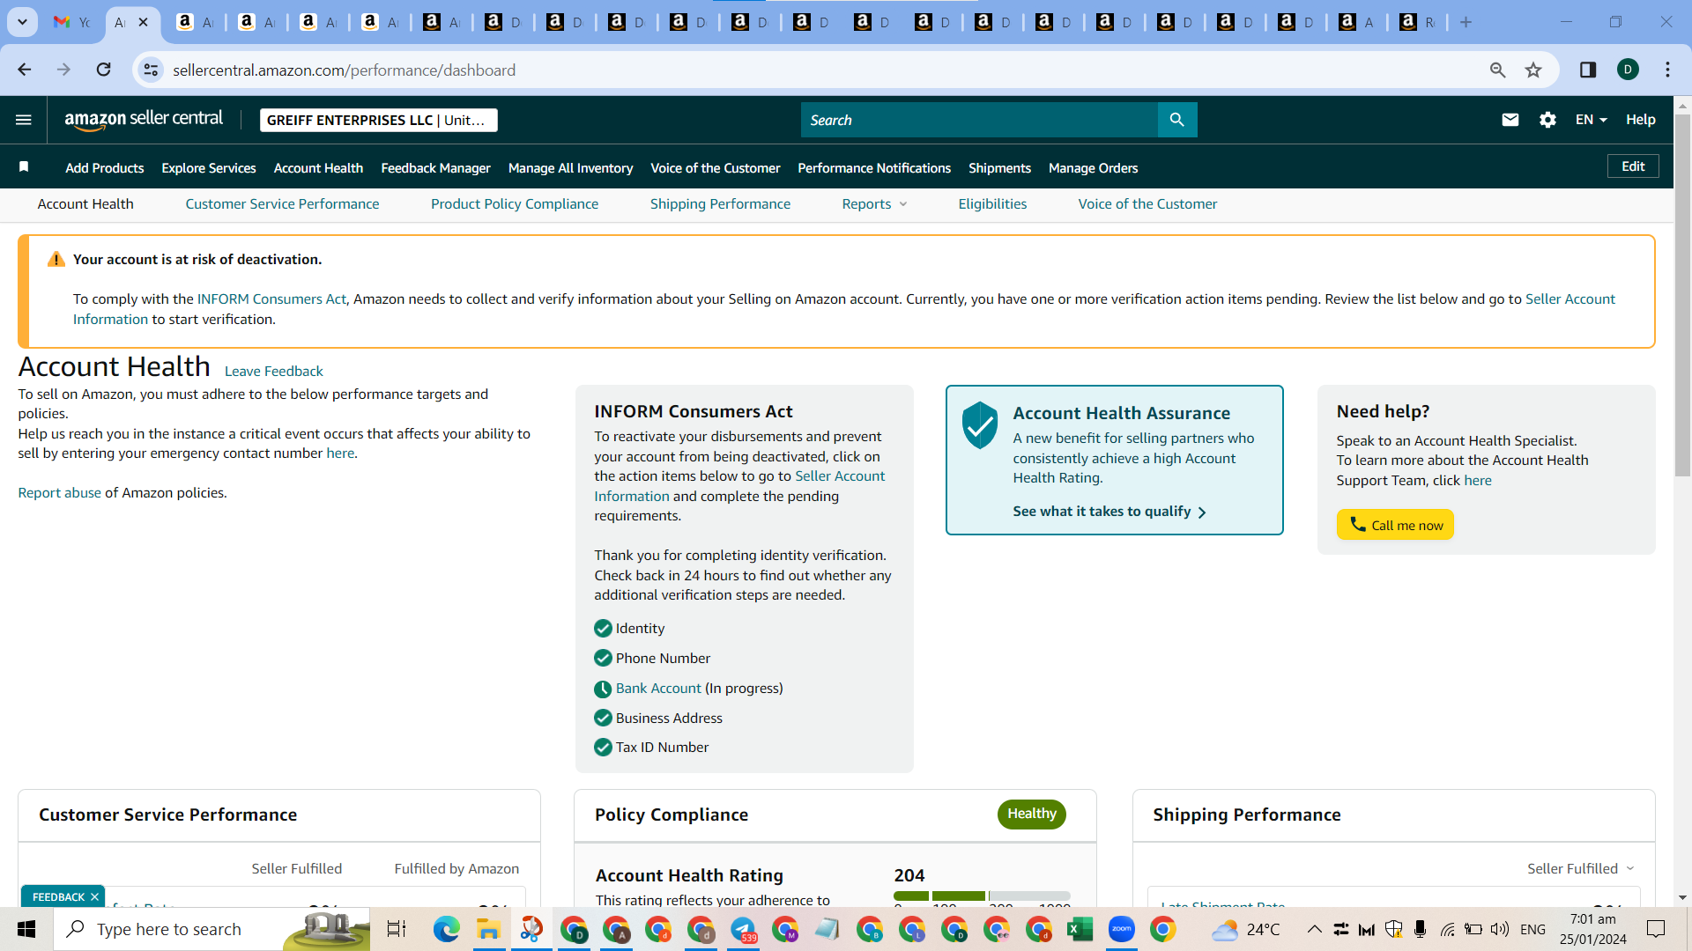Switch to Shipping Performance tab
The width and height of the screenshot is (1692, 951).
(720, 204)
